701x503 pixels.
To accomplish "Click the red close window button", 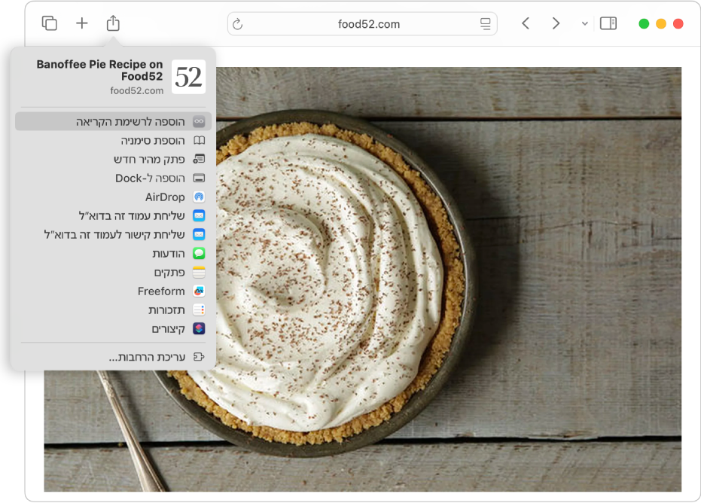I will [678, 23].
